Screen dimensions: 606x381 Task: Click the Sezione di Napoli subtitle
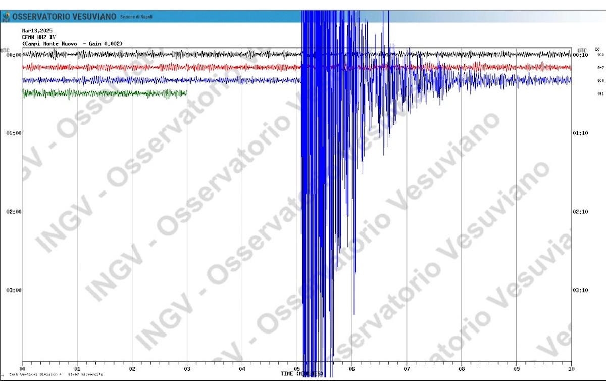[x=136, y=17]
